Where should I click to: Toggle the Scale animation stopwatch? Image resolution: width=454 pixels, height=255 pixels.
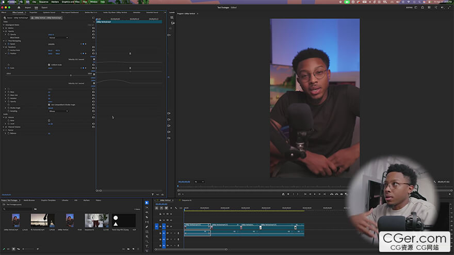pyautogui.click(x=9, y=68)
